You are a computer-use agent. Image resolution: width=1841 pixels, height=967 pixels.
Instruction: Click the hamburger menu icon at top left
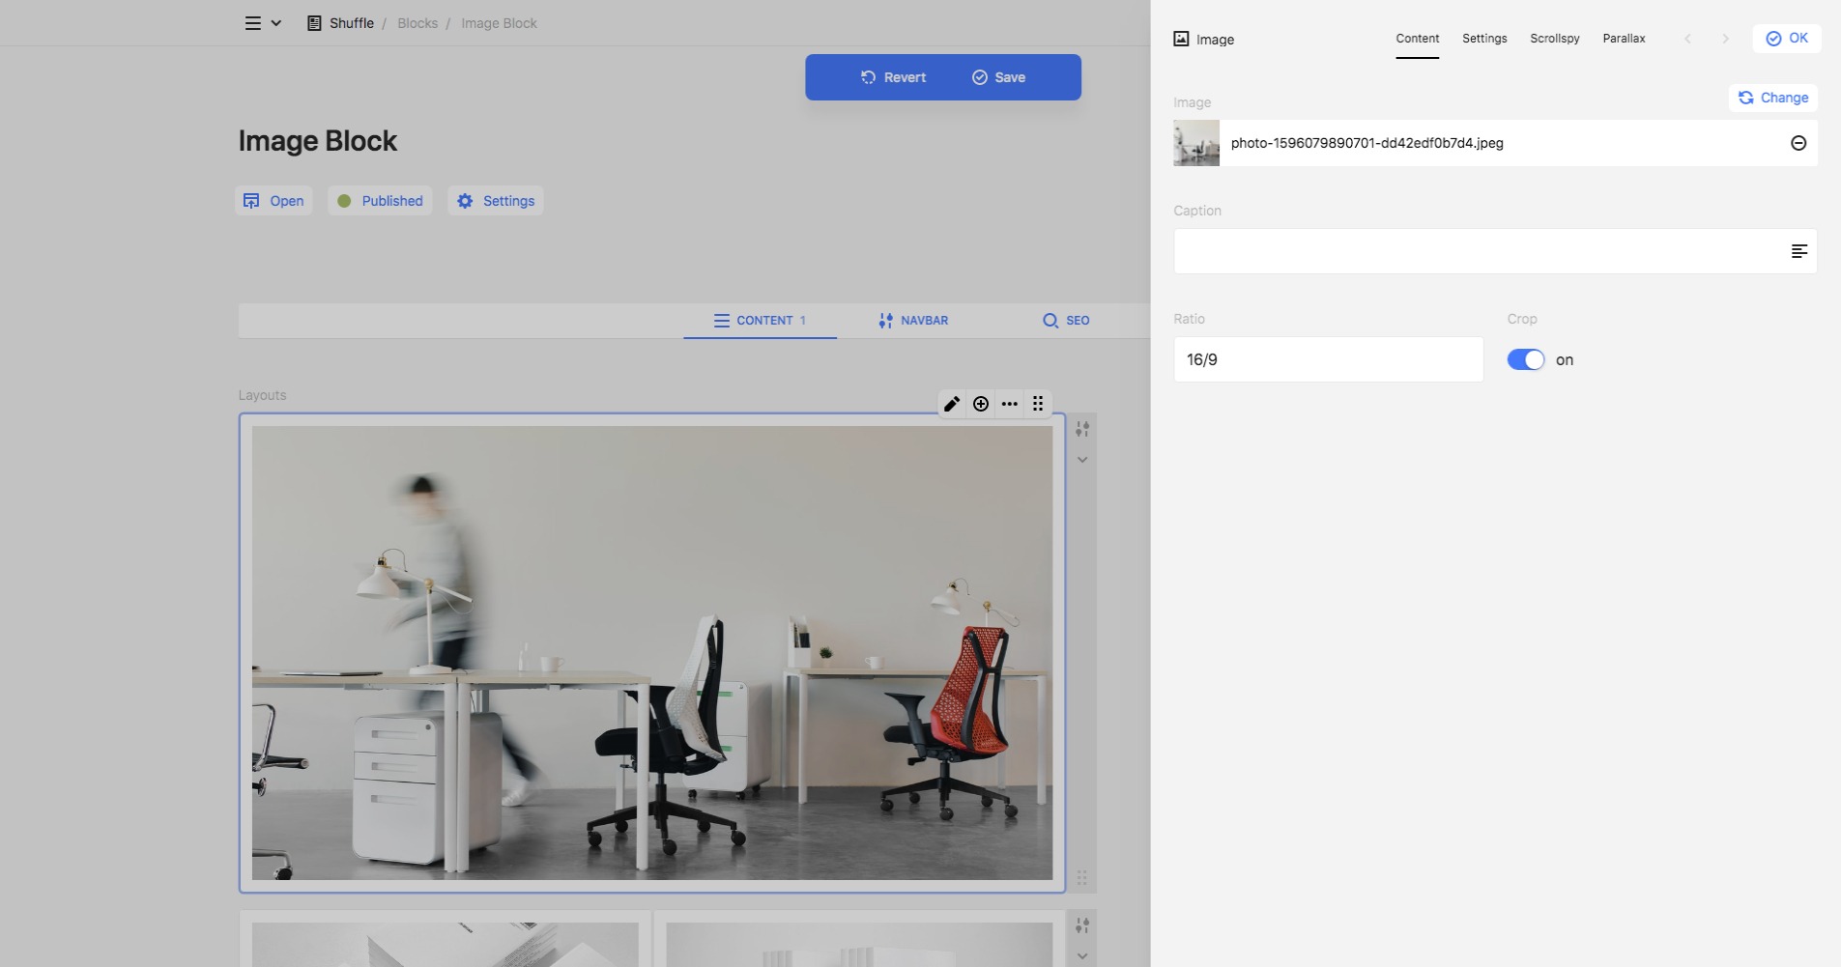tap(252, 23)
